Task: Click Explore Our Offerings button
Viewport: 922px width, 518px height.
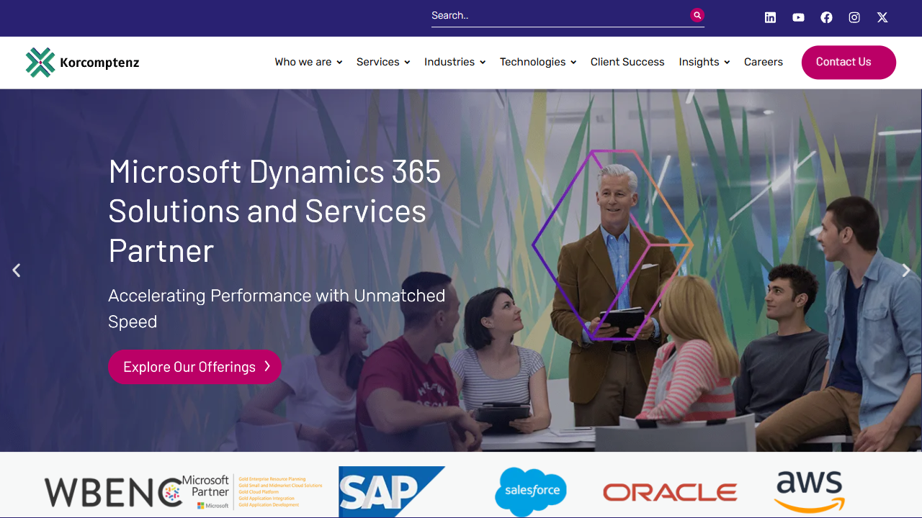Action: [x=194, y=367]
